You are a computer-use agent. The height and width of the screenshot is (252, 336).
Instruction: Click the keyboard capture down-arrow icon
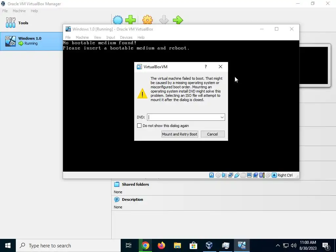pyautogui.click(x=274, y=175)
